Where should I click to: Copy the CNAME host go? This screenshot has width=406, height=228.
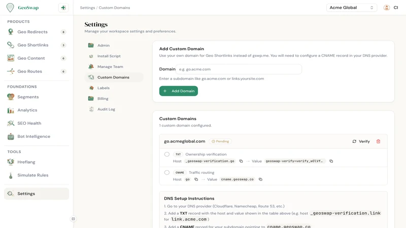click(196, 179)
